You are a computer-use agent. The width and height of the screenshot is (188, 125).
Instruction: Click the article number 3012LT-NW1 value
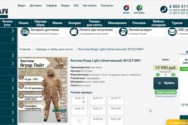(87, 71)
